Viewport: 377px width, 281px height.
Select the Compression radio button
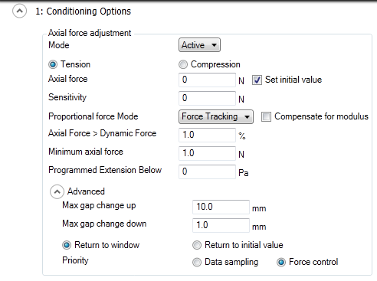pyautogui.click(x=183, y=64)
